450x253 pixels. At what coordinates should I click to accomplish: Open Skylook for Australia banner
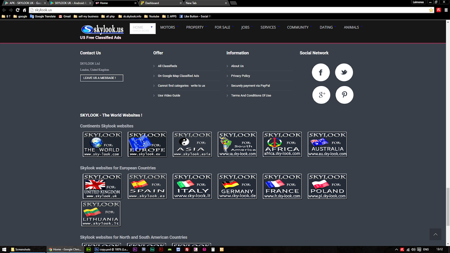click(x=327, y=145)
